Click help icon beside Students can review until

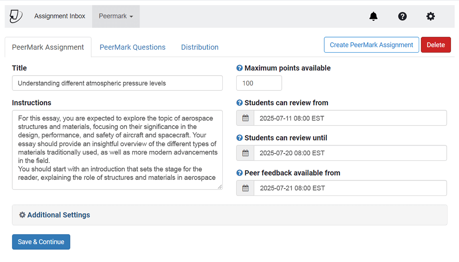(x=239, y=138)
